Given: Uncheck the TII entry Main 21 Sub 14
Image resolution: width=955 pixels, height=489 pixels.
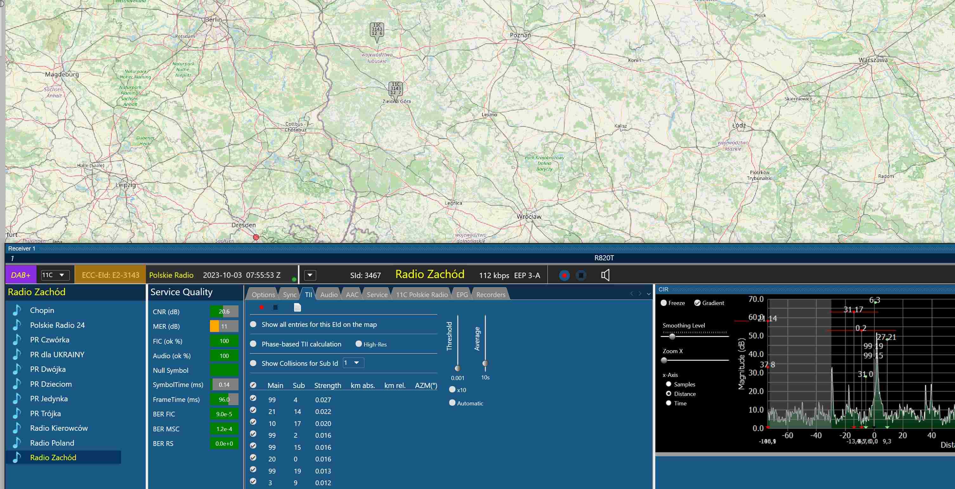Looking at the screenshot, I should [253, 410].
